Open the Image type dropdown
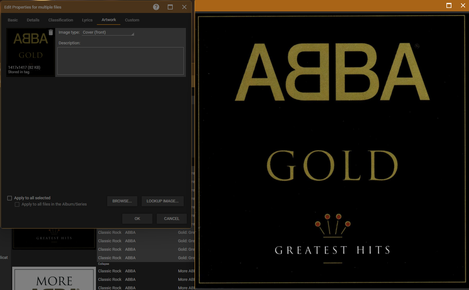469x290 pixels. (x=108, y=32)
